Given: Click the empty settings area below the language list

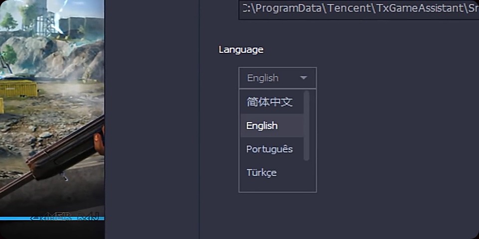Looking at the screenshot, I should [x=349, y=214].
